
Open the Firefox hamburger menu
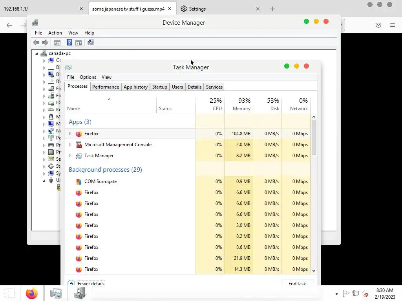click(393, 25)
